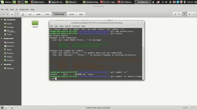Select the assest path segment
Screen dimensions: 197x110
(71, 14)
